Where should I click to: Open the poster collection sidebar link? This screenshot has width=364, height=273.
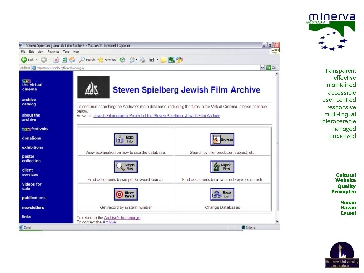pyautogui.click(x=31, y=159)
